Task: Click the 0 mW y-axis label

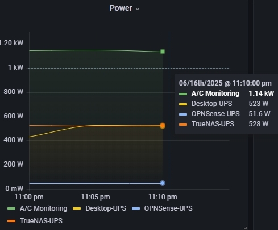Action: [14, 189]
